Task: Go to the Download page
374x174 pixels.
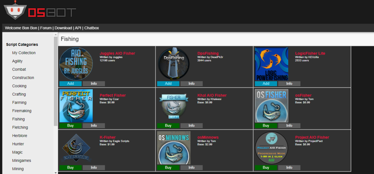Action: pos(63,28)
